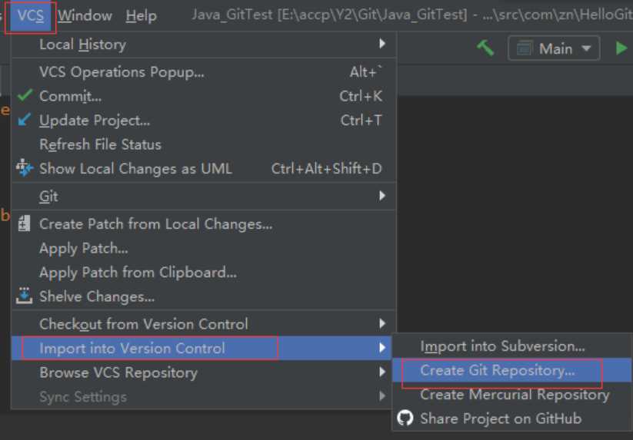The image size is (633, 440).
Task: Click the Create Patch file icon
Action: (x=25, y=223)
